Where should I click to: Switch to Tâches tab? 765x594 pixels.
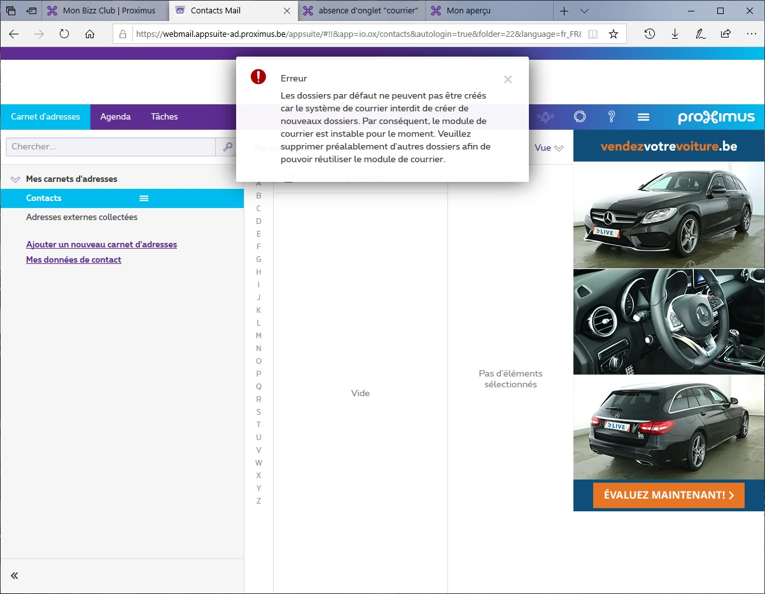pos(164,117)
